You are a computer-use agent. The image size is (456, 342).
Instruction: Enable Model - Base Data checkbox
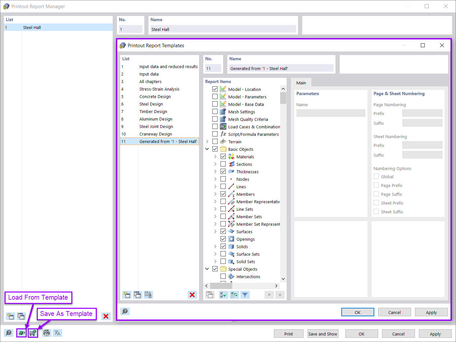pyautogui.click(x=215, y=104)
